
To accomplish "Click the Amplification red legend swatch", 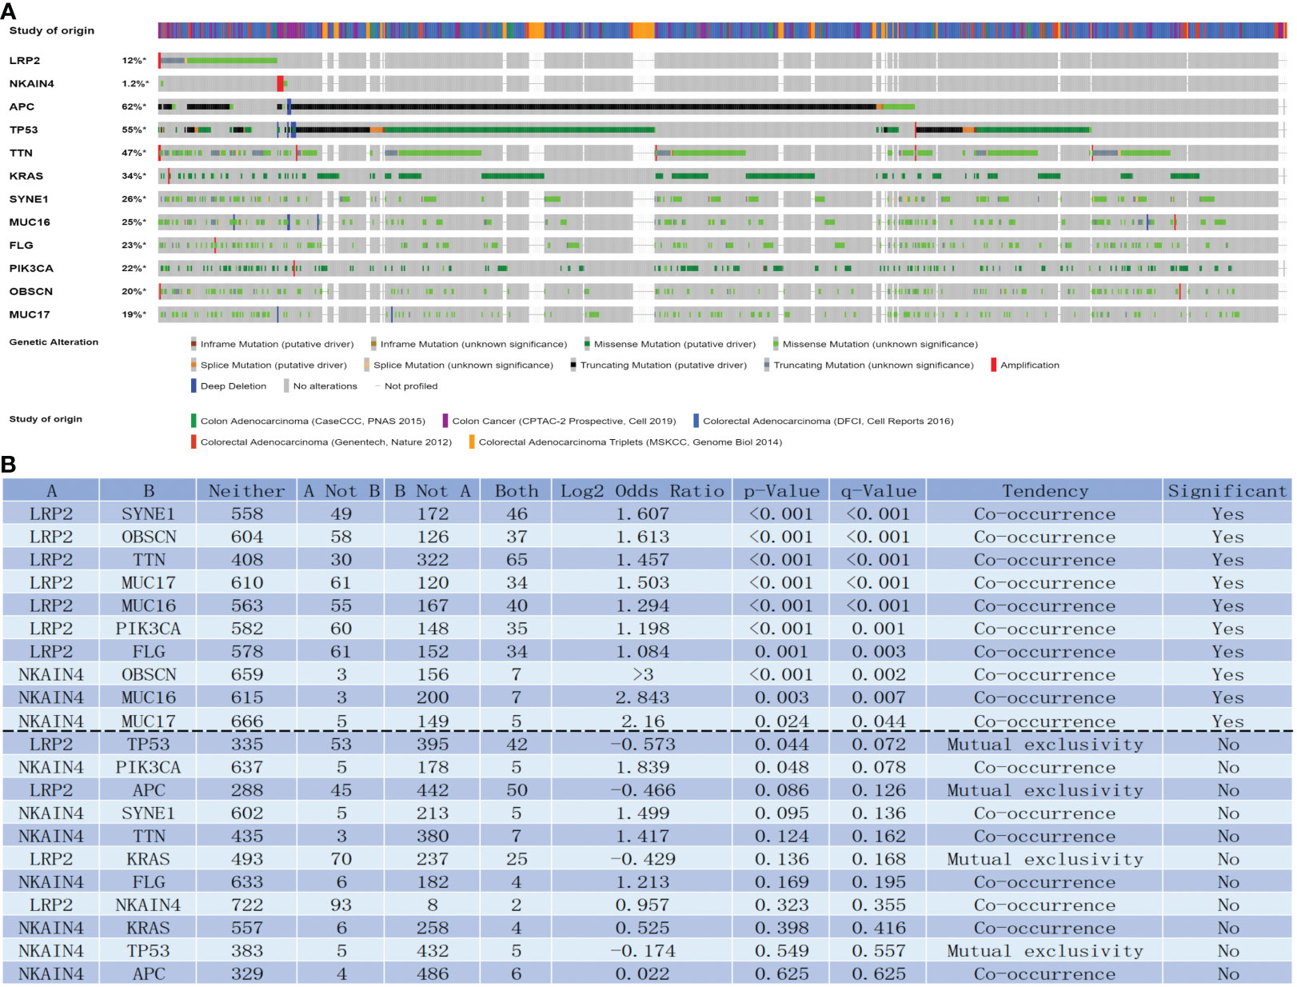I will [993, 365].
